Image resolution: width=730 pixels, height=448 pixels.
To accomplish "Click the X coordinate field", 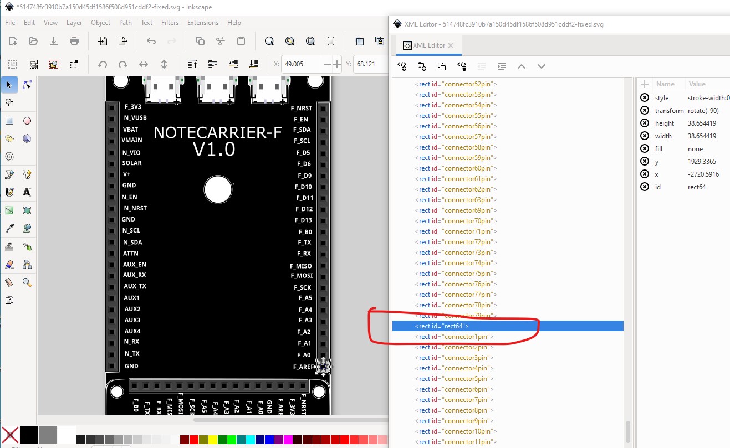I will pyautogui.click(x=302, y=64).
